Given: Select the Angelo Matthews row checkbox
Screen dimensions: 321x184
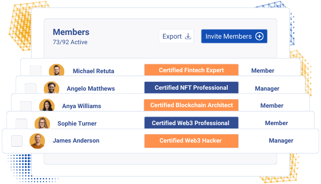Looking at the screenshot, I should pyautogui.click(x=30, y=88).
